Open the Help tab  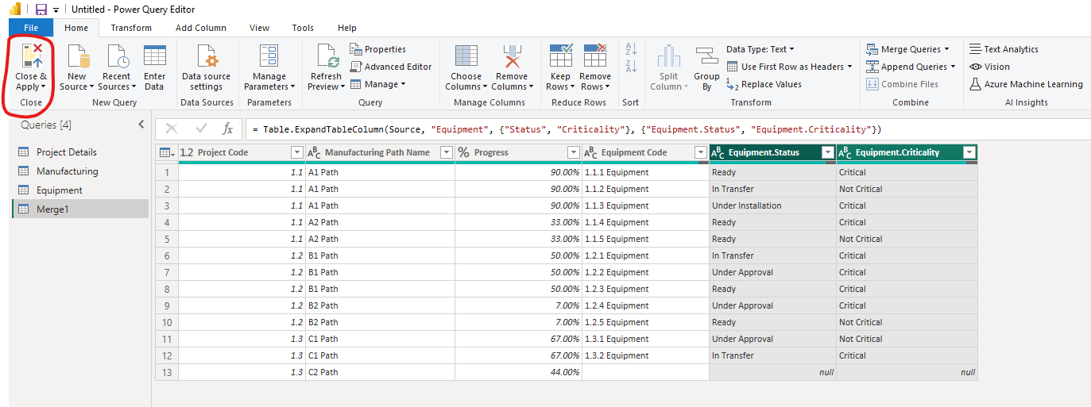(347, 28)
